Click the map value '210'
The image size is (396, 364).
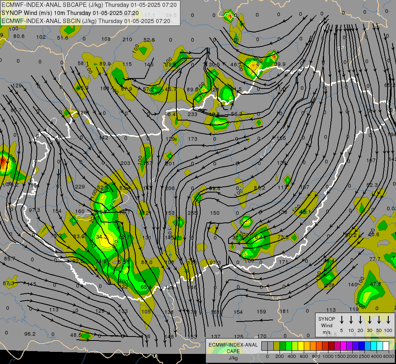tap(127, 40)
